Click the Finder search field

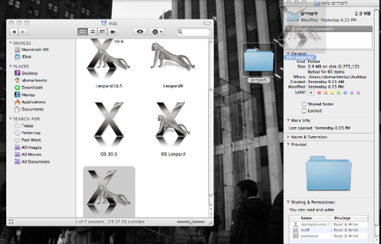193,32
